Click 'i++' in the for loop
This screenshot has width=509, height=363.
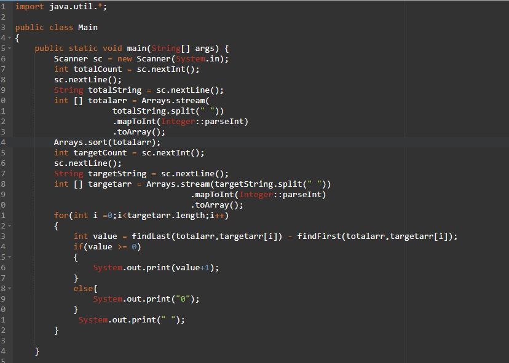pos(217,215)
